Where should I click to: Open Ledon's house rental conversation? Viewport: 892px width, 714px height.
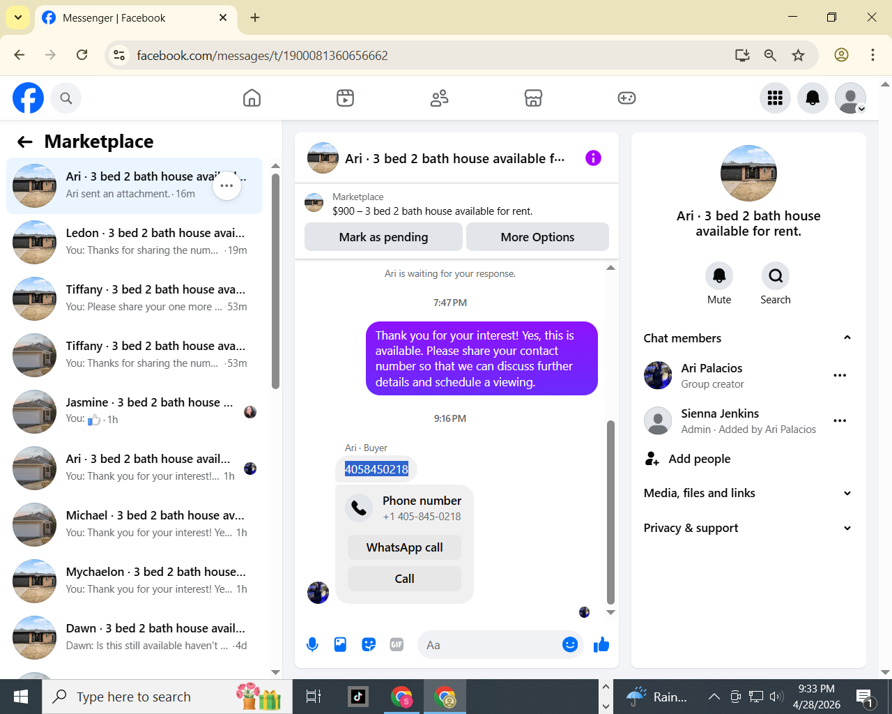[x=134, y=242]
